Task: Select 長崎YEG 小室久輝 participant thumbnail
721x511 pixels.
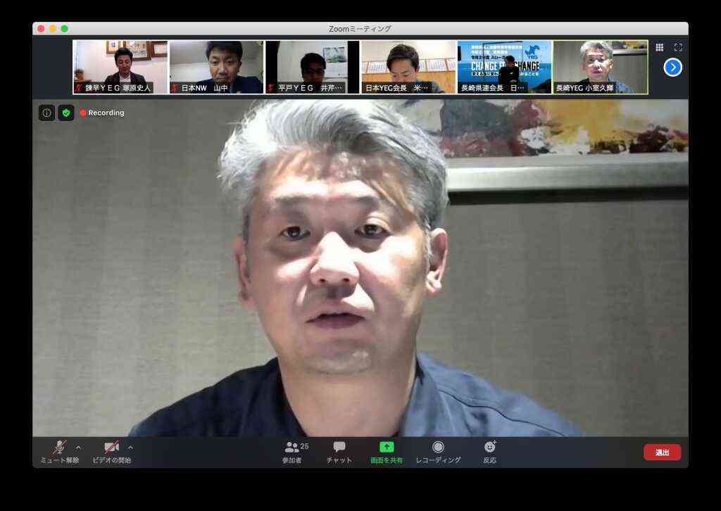Action: pos(601,67)
